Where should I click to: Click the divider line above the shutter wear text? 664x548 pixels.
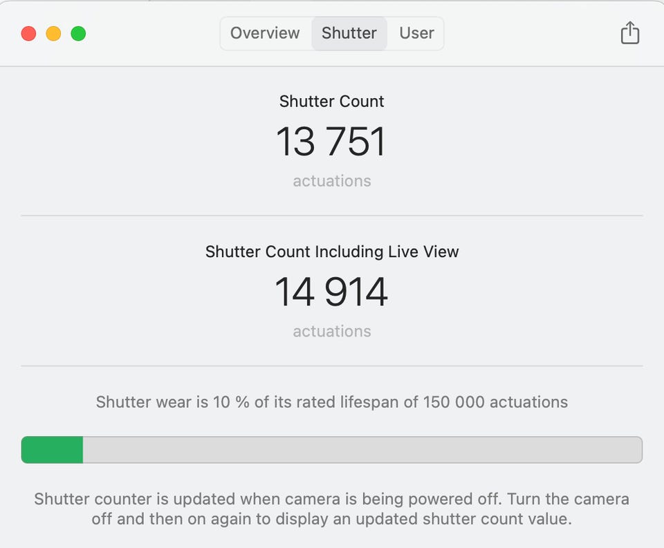pos(332,366)
